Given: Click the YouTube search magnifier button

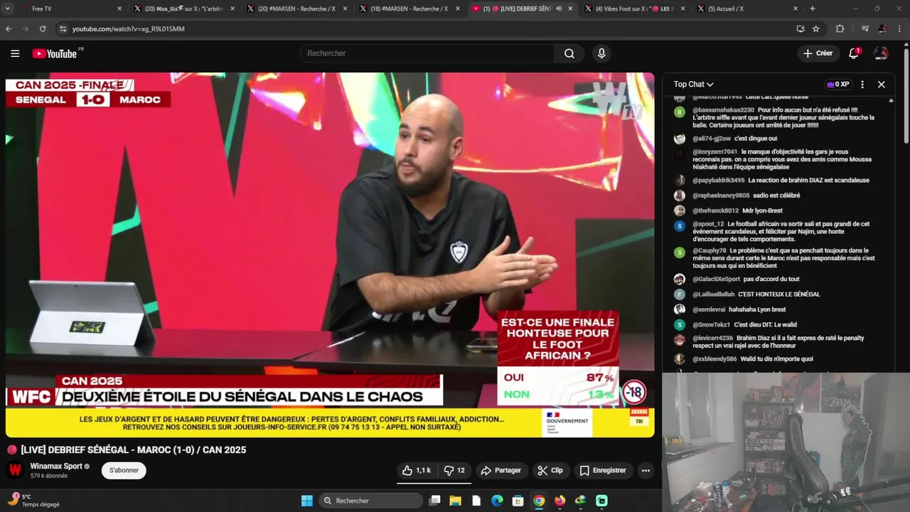Looking at the screenshot, I should [569, 53].
